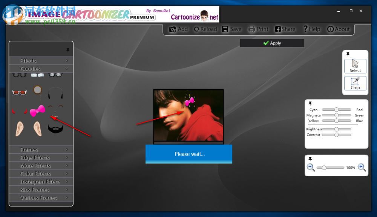Choose the Select cursor tool

[x=355, y=66]
